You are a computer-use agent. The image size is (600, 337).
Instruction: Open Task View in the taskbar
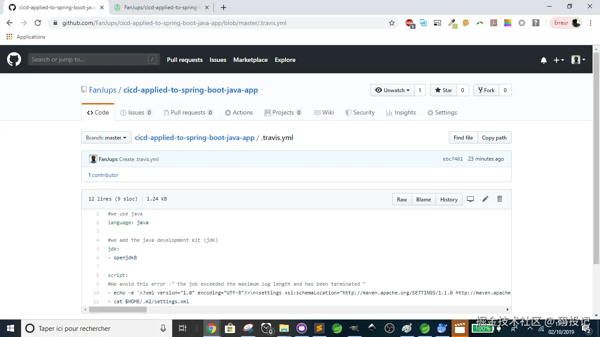(x=183, y=328)
